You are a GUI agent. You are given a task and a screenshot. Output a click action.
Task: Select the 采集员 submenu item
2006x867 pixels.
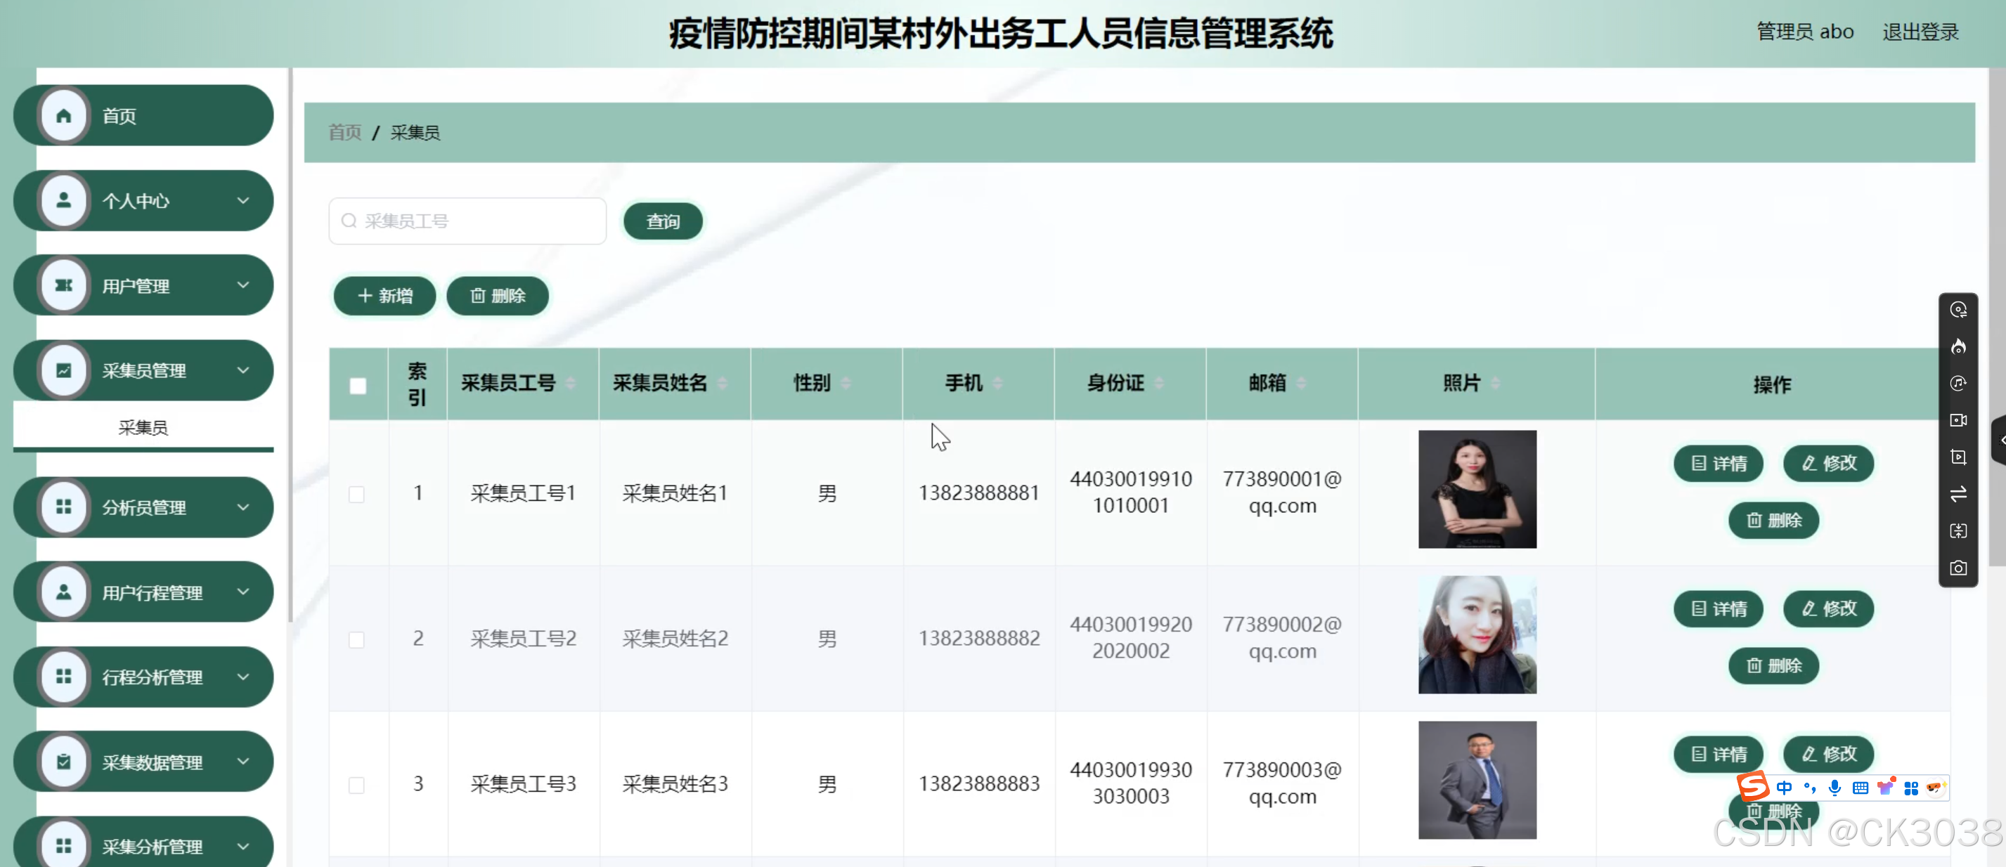pos(143,427)
